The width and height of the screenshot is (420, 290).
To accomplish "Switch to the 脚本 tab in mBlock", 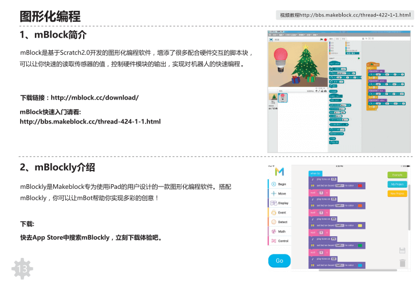I will click(331, 39).
